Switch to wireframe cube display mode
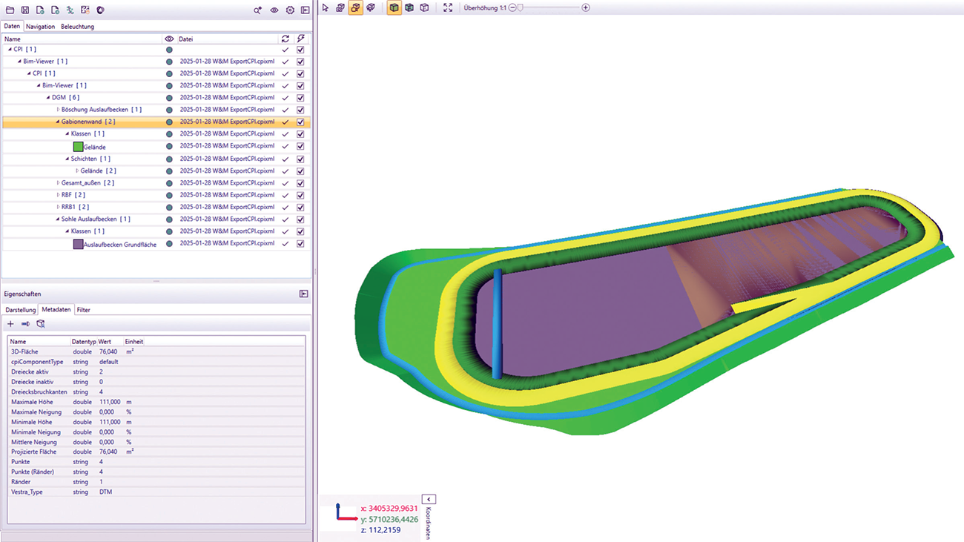The height and width of the screenshot is (542, 964). click(424, 8)
